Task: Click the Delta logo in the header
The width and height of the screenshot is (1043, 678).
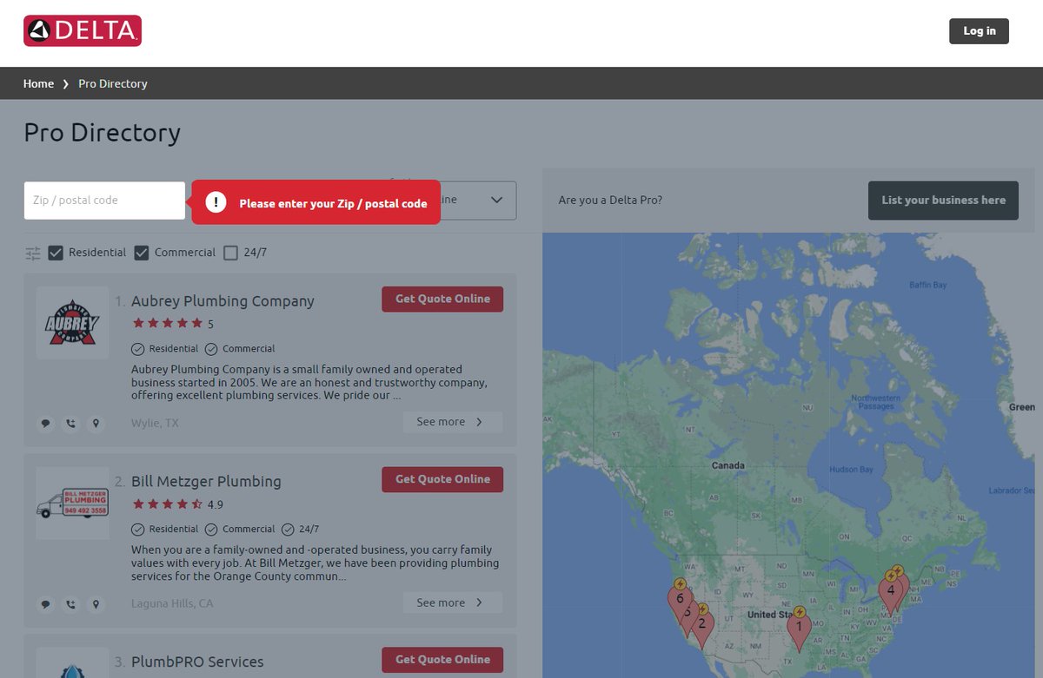Action: click(83, 31)
